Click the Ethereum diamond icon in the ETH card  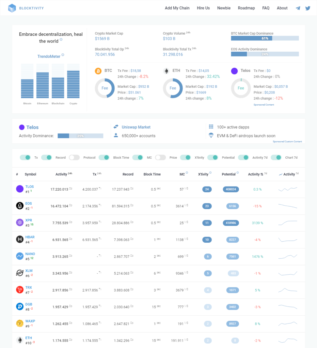click(x=166, y=71)
